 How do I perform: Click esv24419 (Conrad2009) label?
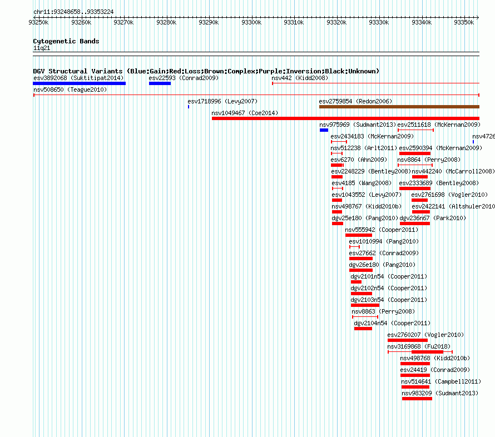click(435, 370)
